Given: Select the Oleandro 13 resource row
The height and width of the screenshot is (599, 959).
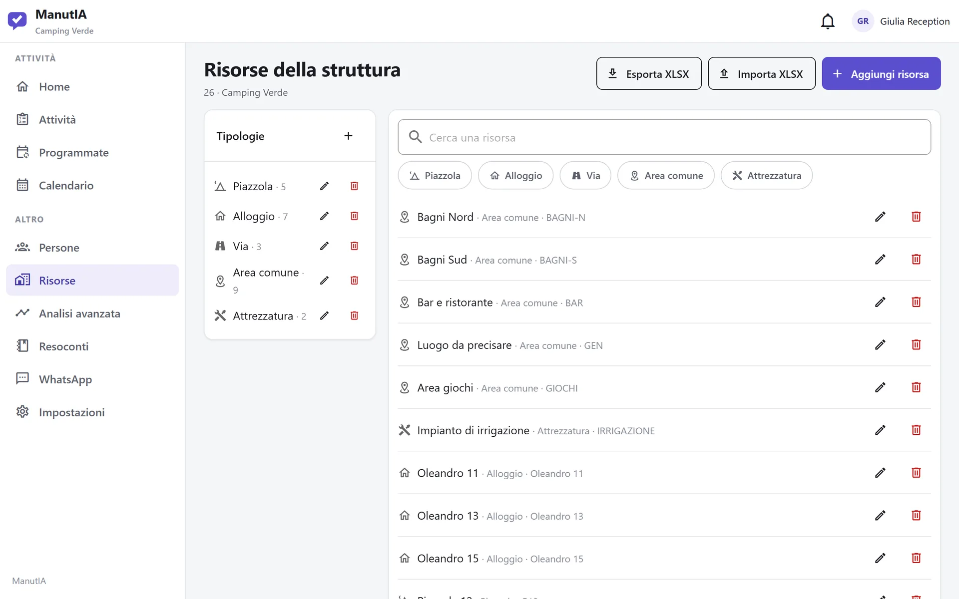Looking at the screenshot, I should 664,516.
